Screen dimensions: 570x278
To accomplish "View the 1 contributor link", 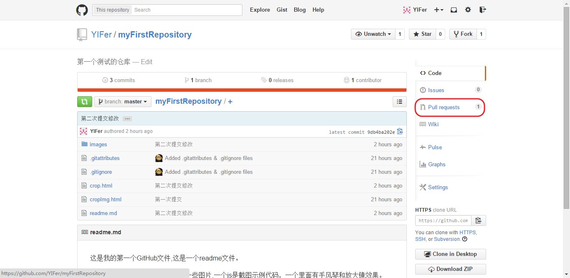I will pyautogui.click(x=363, y=80).
